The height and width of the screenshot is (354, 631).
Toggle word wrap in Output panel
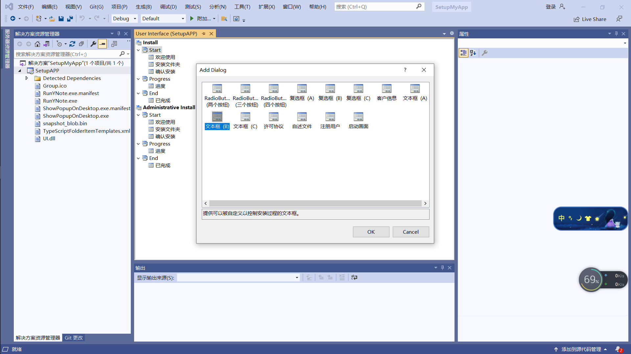tap(354, 277)
